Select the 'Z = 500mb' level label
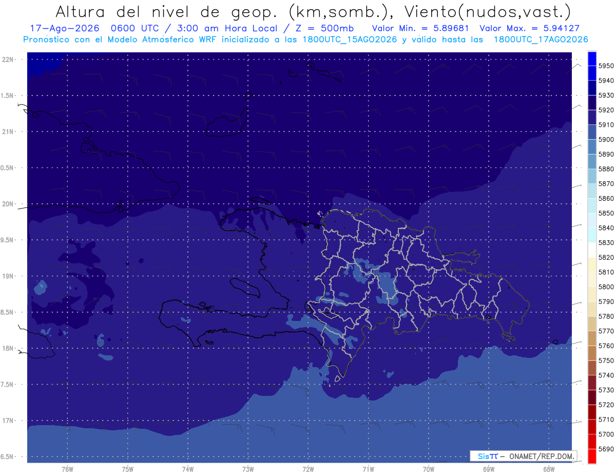616x476 pixels. pos(325,28)
